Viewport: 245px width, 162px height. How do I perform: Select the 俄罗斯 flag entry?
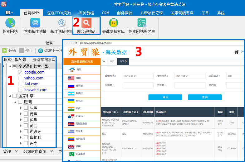coord(71,86)
